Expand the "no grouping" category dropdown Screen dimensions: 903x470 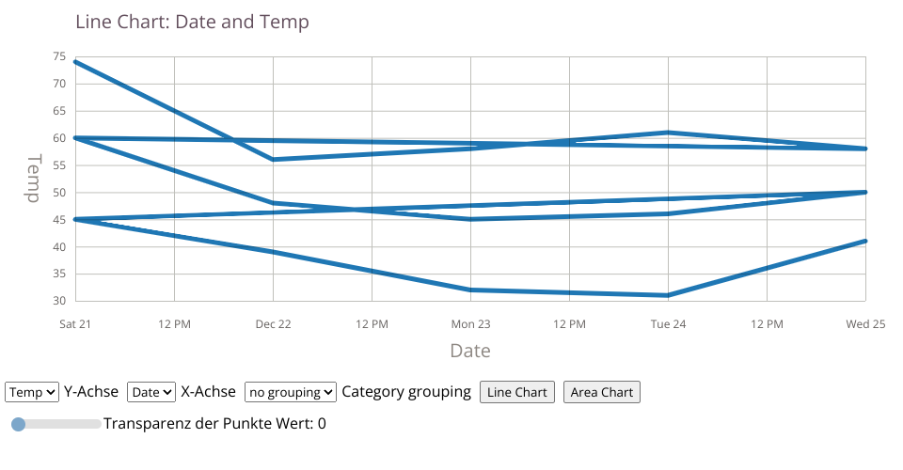(x=290, y=391)
